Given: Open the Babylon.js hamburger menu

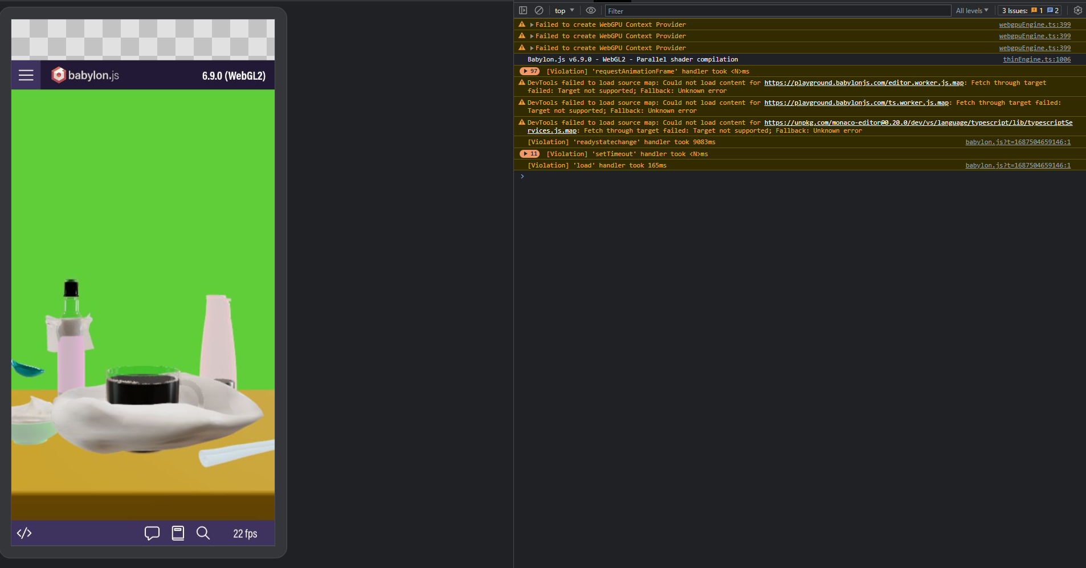Looking at the screenshot, I should click(x=26, y=75).
